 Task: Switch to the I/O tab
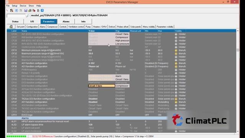(32, 21)
